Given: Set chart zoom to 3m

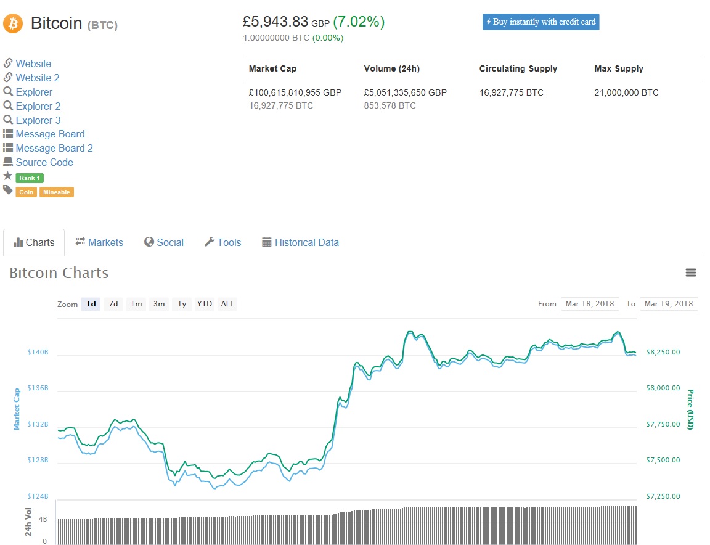Looking at the screenshot, I should [x=159, y=303].
